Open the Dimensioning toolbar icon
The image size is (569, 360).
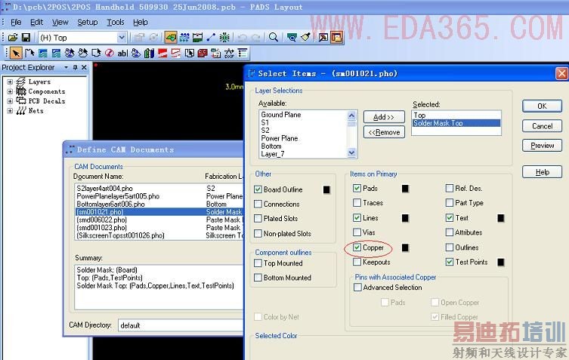click(197, 37)
